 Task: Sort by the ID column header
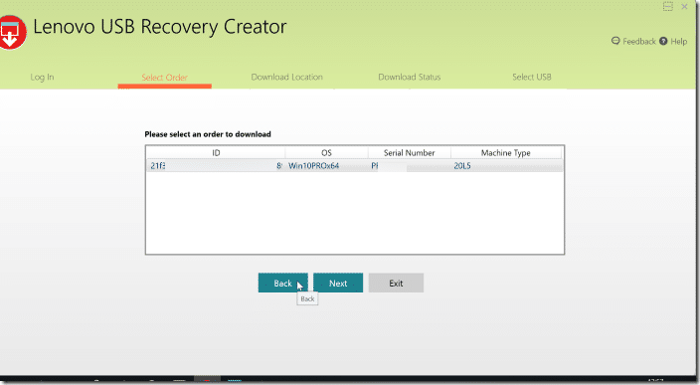[216, 153]
